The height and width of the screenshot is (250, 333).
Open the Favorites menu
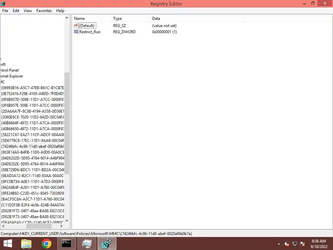click(44, 11)
